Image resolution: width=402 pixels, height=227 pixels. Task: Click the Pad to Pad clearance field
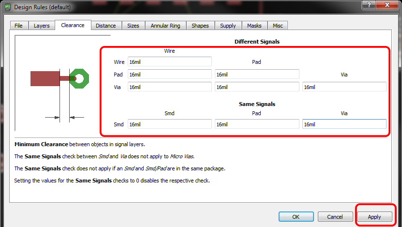pyautogui.click(x=256, y=74)
